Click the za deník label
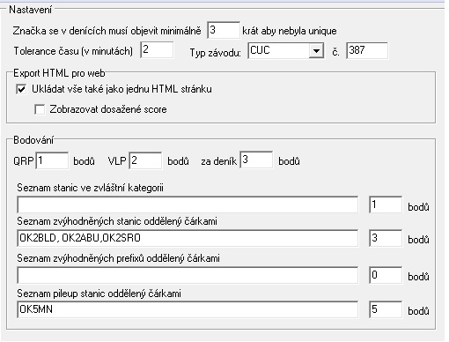This screenshot has width=449, height=342. pyautogui.click(x=219, y=161)
